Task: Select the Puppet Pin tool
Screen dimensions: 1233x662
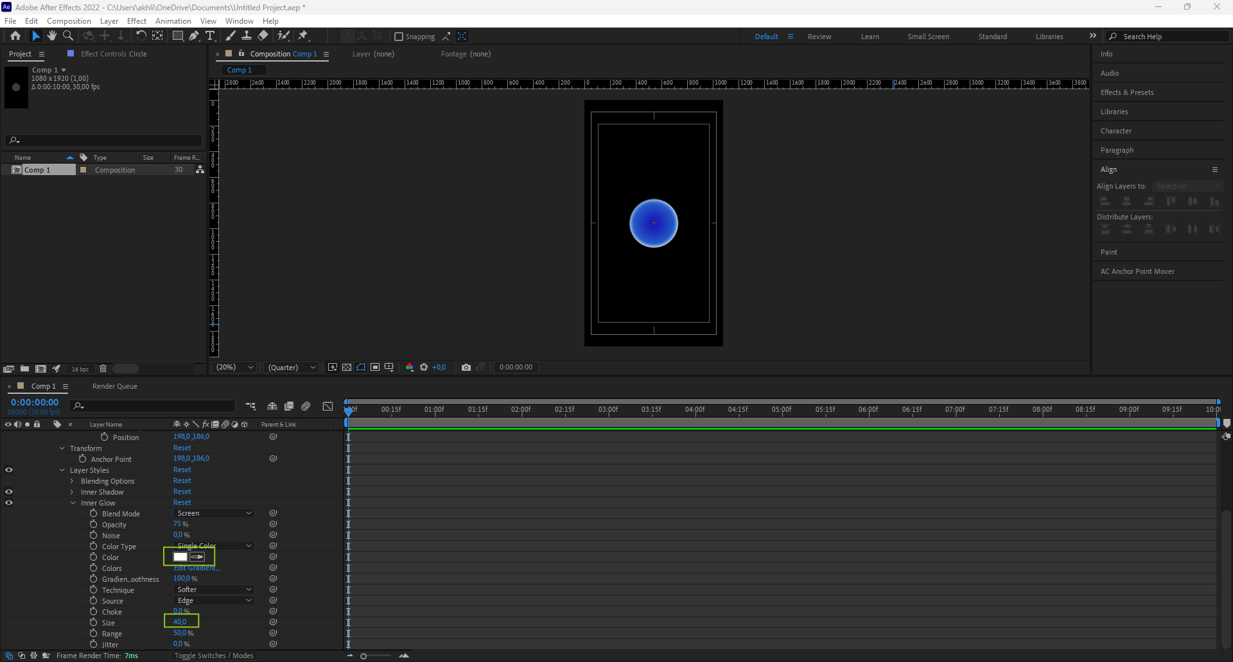Action: pos(303,36)
